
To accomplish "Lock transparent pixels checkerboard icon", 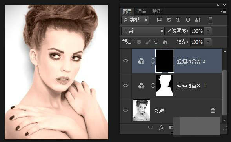I will [x=139, y=42].
